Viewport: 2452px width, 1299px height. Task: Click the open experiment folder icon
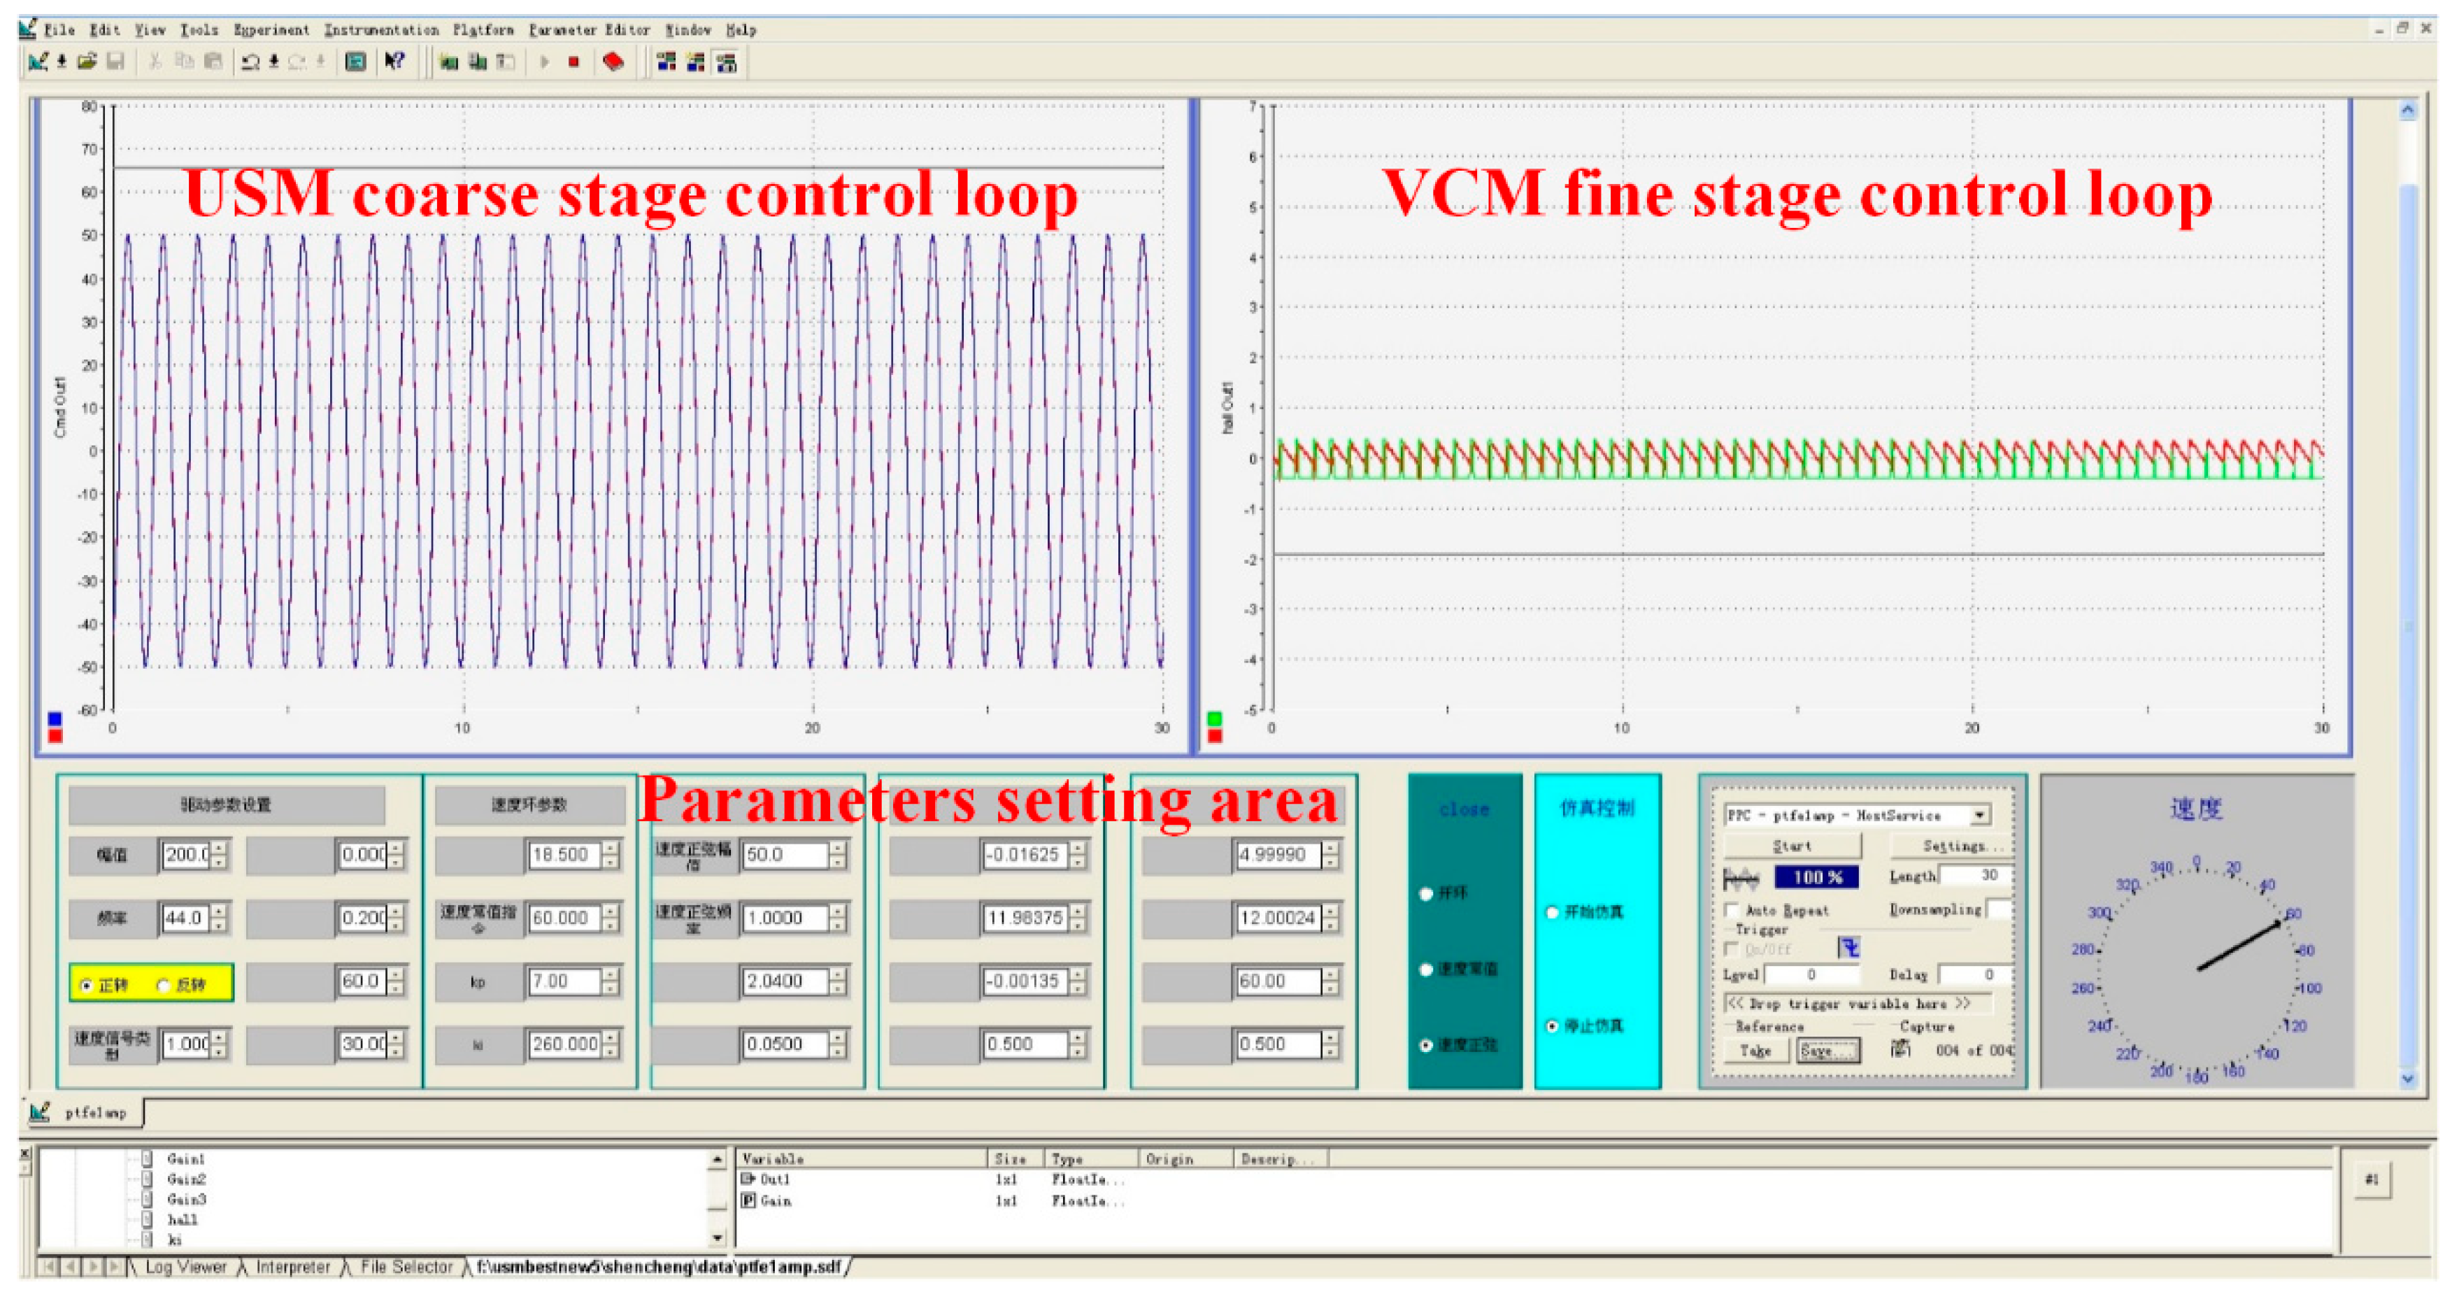pos(87,63)
